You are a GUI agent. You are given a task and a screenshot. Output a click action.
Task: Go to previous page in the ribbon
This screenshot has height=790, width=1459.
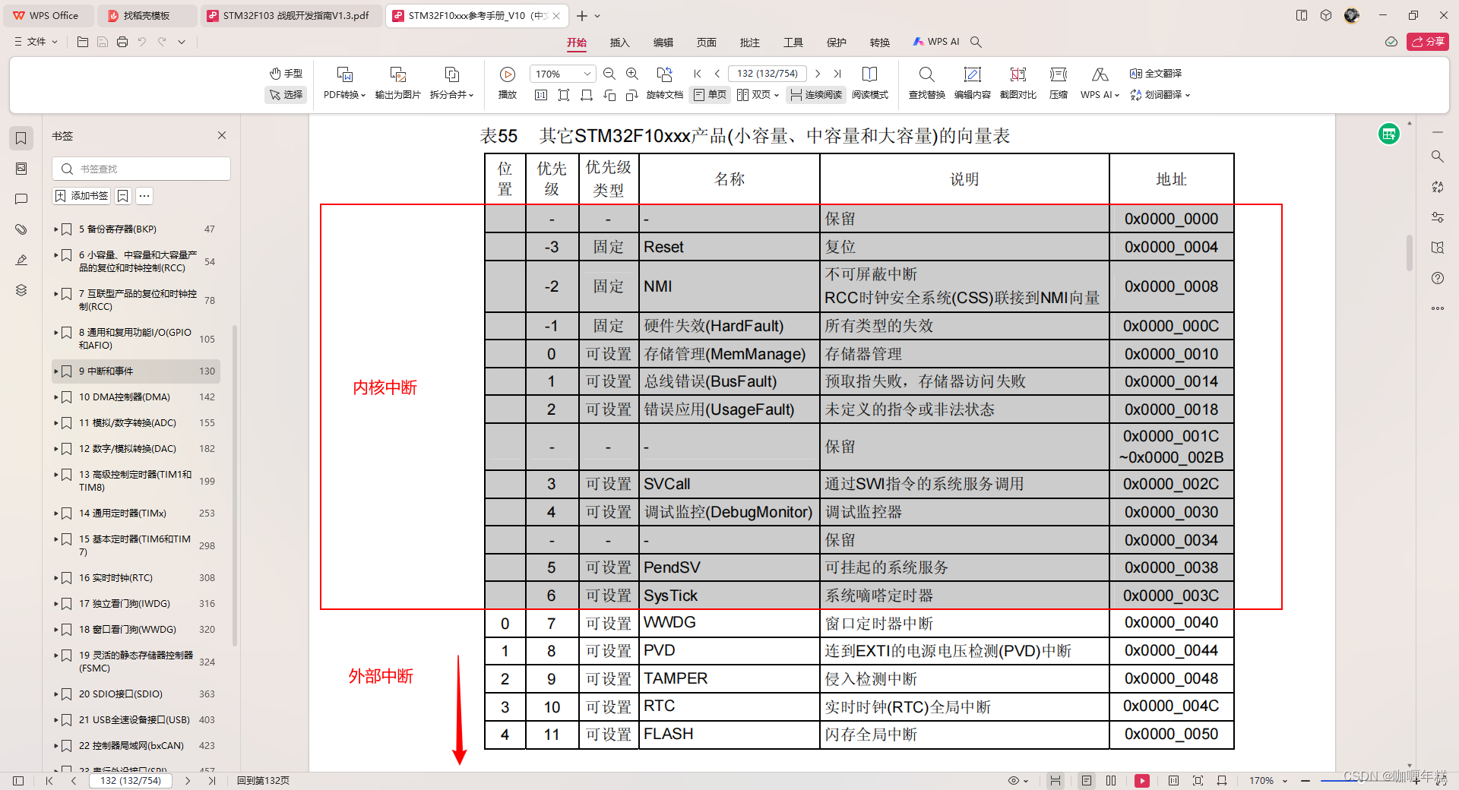(717, 74)
